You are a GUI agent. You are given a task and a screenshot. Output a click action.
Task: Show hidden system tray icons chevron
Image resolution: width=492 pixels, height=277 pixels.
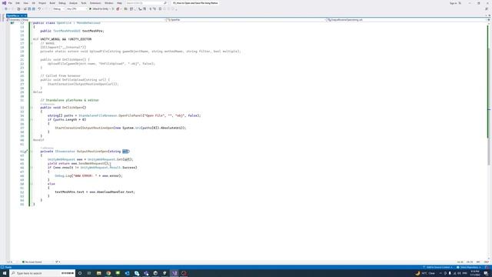(x=440, y=273)
